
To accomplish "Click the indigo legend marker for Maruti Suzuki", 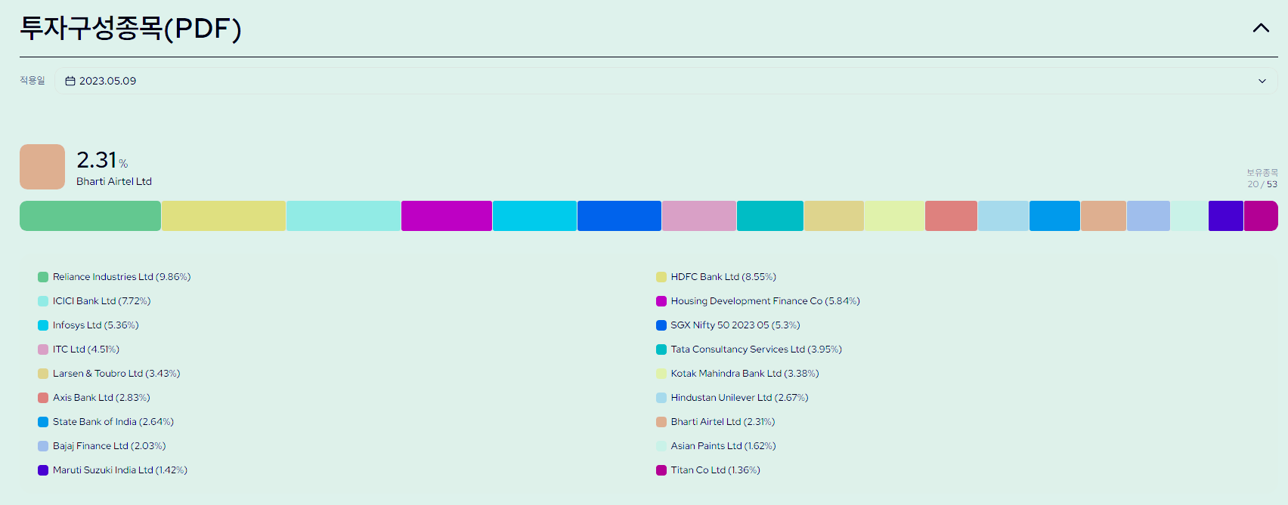I will 43,470.
